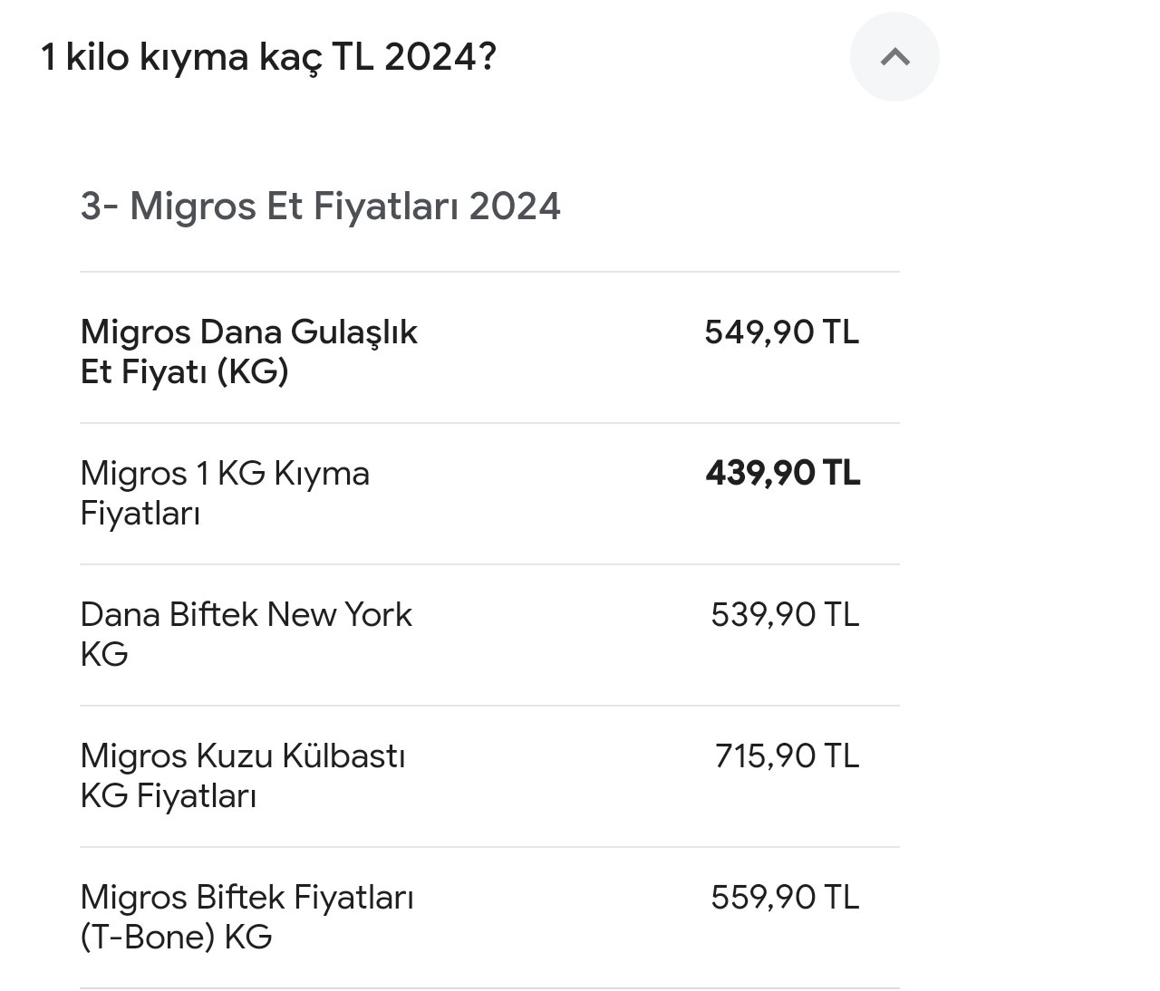Click 'New York' text in third row
Image resolution: width=1160 pixels, height=991 pixels.
(340, 615)
